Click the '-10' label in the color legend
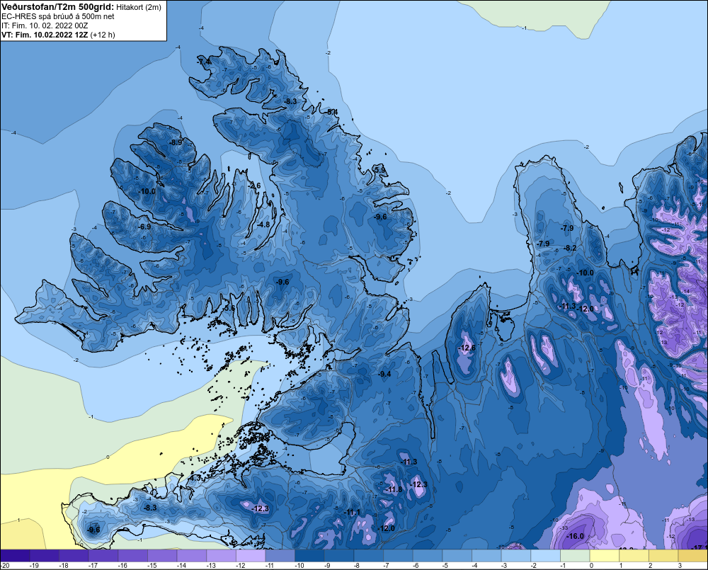The height and width of the screenshot is (570, 708). point(299,566)
